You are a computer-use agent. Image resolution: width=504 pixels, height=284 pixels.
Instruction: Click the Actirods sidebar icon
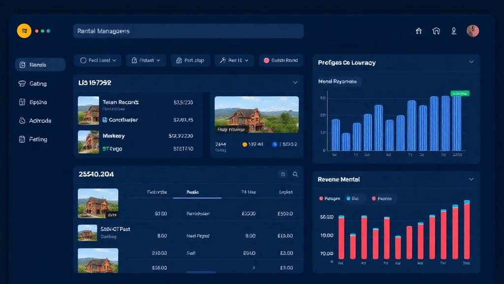point(22,120)
